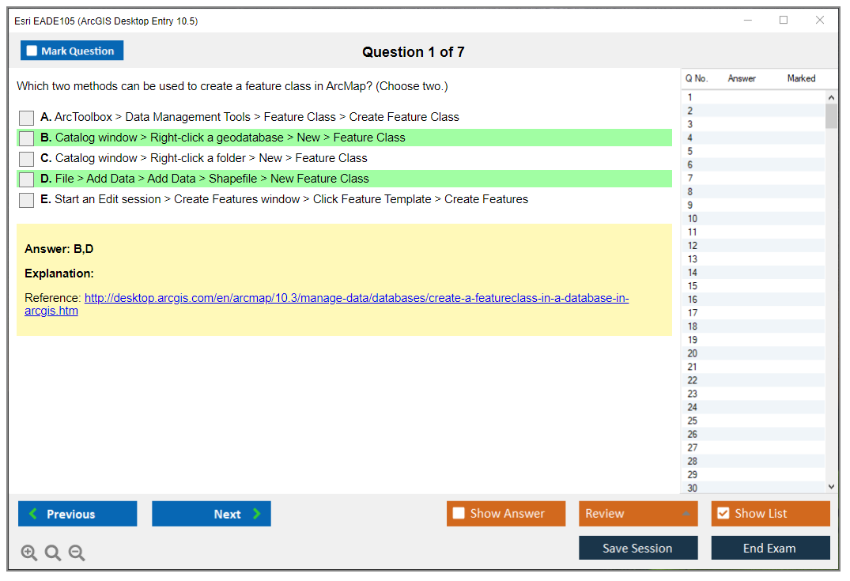Image resolution: width=850 pixels, height=581 pixels.
Task: Go back with the Previous button
Action: coord(77,514)
